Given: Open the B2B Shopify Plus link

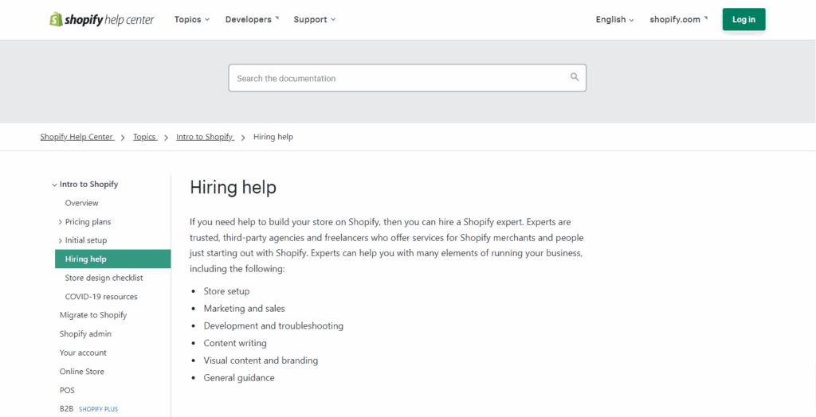Looking at the screenshot, I should pyautogui.click(x=88, y=409).
